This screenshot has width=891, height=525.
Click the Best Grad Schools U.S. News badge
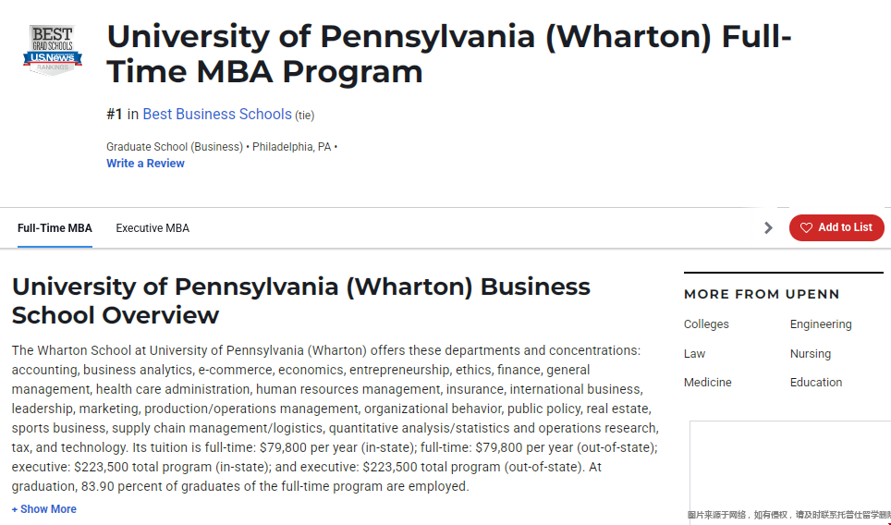tap(53, 50)
